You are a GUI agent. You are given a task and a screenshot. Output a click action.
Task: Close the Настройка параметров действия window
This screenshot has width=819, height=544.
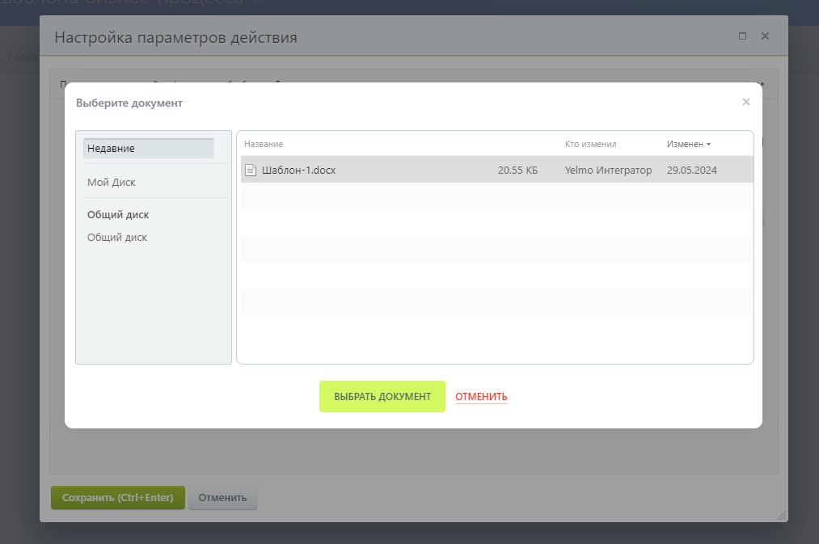point(765,36)
